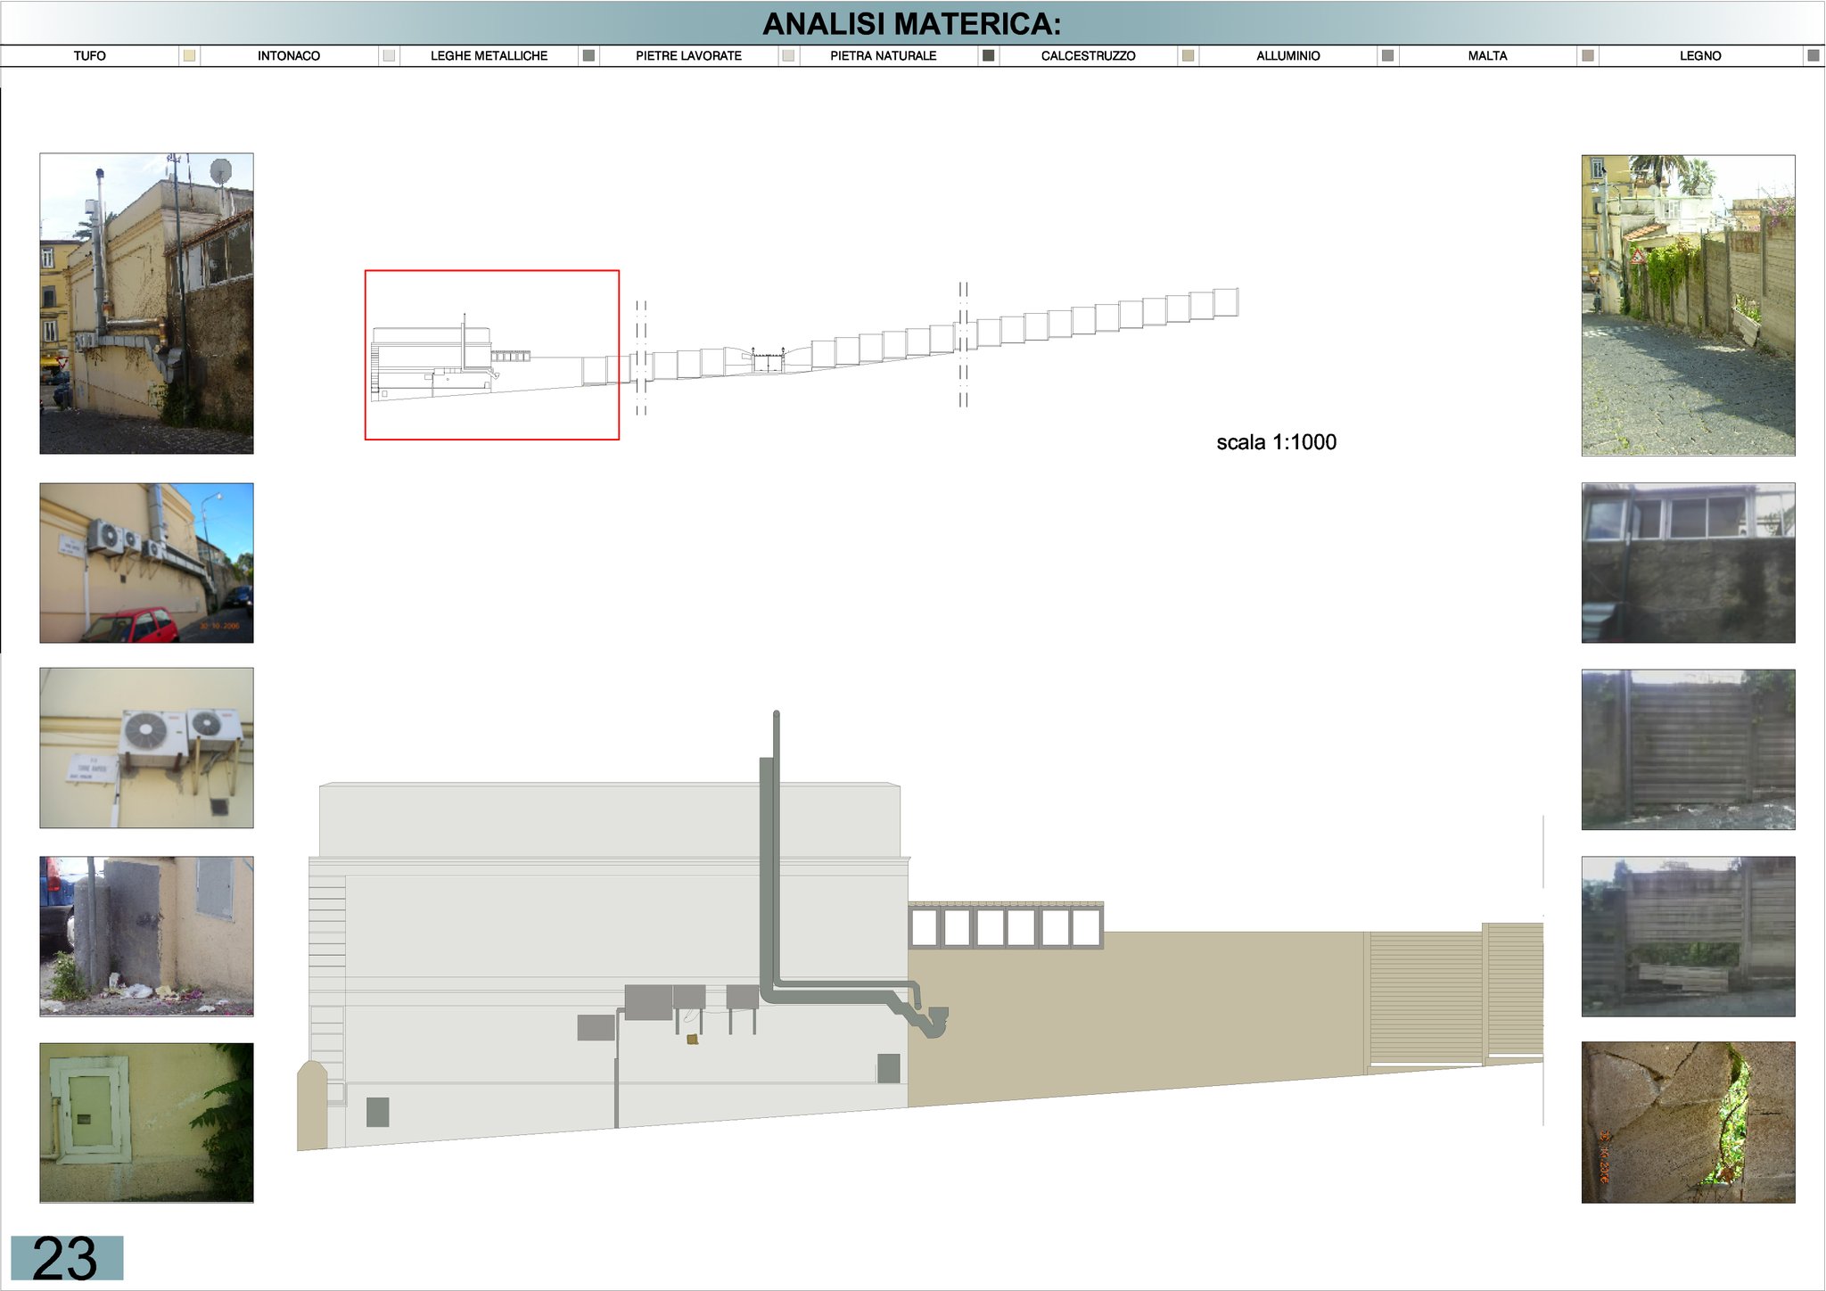Click the scala 1:1000 text
The height and width of the screenshot is (1291, 1826).
click(1276, 442)
